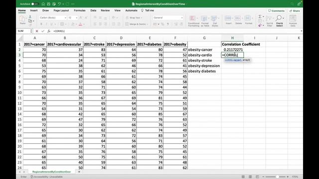
Task: Toggle the AutoSave switch
Action: point(35,4)
